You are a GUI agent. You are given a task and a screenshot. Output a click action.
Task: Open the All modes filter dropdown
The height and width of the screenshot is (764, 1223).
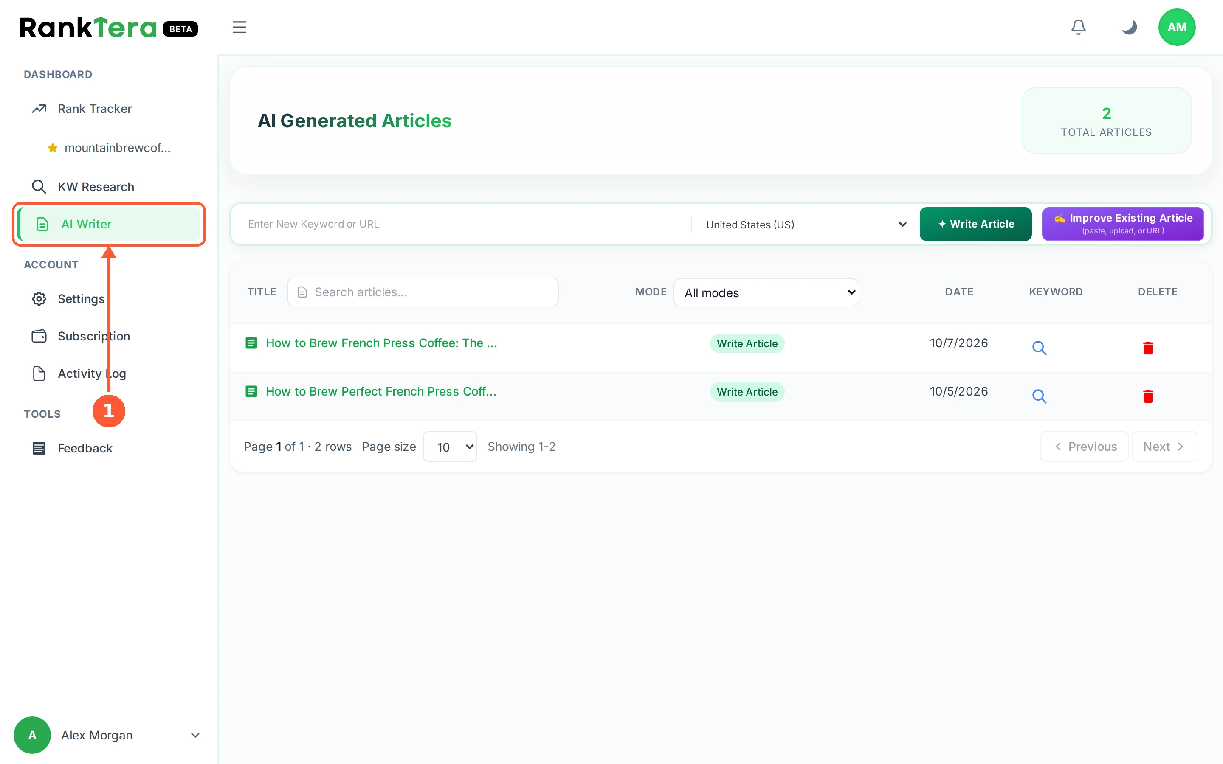point(766,292)
